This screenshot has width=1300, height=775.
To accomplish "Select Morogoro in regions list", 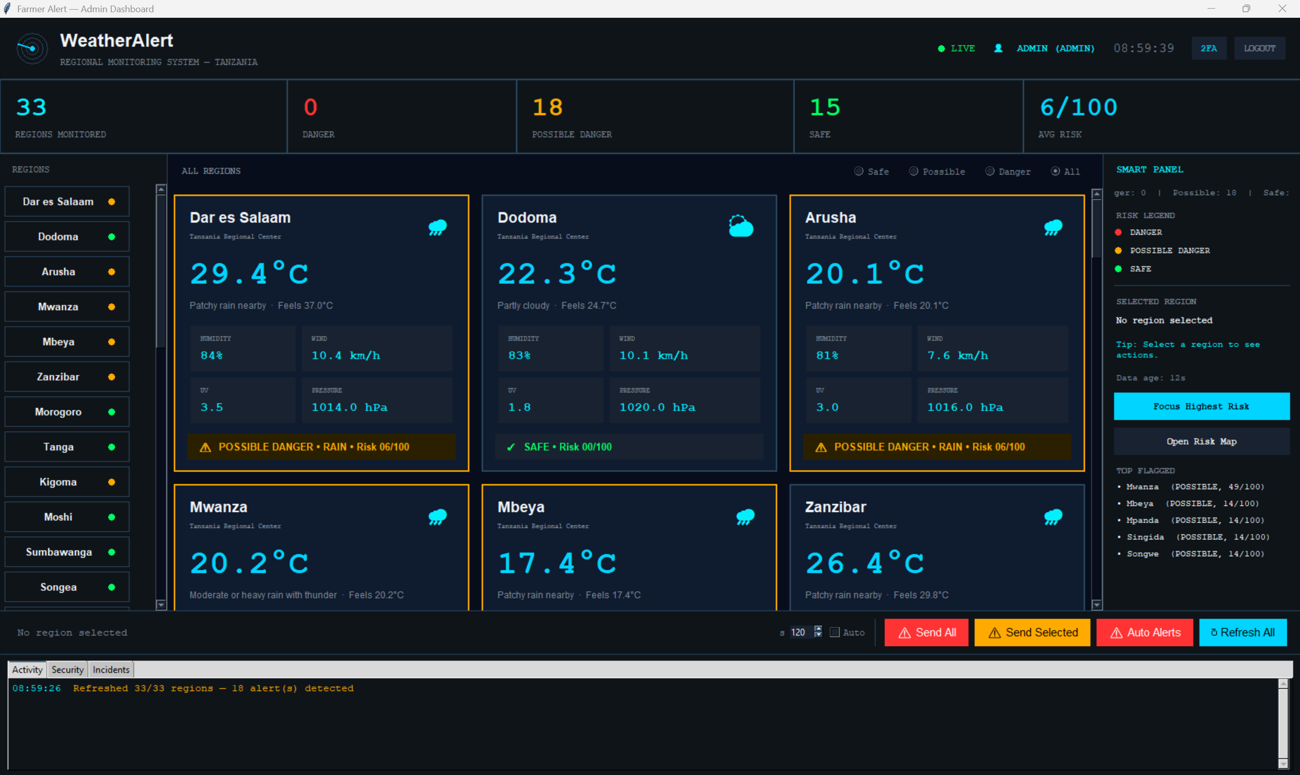I will (67, 411).
